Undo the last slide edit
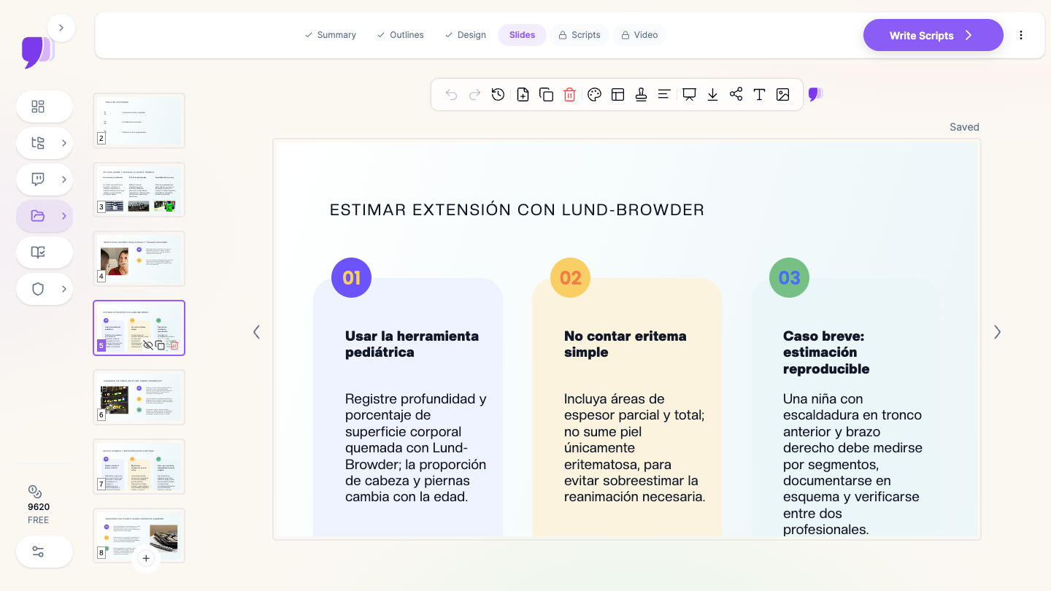 pyautogui.click(x=451, y=95)
